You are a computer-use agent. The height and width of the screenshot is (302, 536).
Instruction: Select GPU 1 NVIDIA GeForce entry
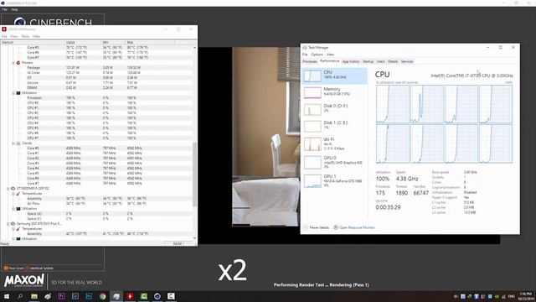[x=335, y=180]
